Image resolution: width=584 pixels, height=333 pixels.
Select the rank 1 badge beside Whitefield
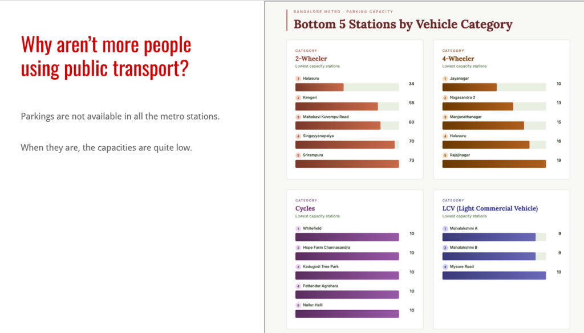click(x=298, y=228)
